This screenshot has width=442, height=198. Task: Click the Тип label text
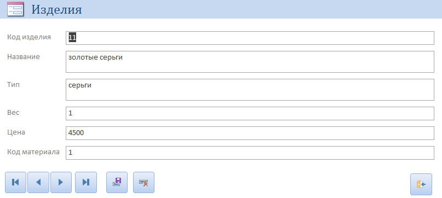pos(13,84)
